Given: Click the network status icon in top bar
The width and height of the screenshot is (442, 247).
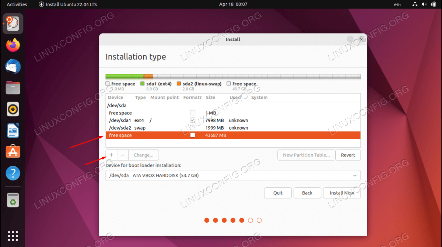Looking at the screenshot, I should tap(415, 4).
